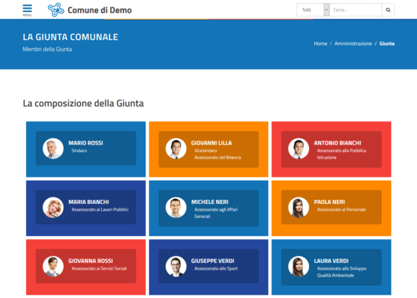Open the Tutti category dropdown

pos(314,10)
